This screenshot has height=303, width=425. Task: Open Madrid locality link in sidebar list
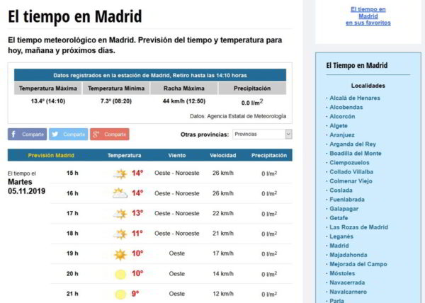tap(339, 246)
